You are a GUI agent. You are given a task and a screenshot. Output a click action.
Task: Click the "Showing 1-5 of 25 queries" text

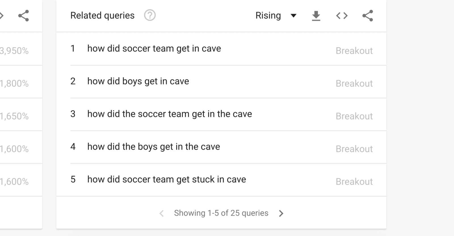pos(221,213)
